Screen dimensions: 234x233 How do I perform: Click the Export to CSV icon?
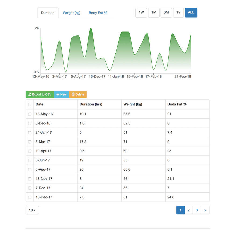pos(30,94)
